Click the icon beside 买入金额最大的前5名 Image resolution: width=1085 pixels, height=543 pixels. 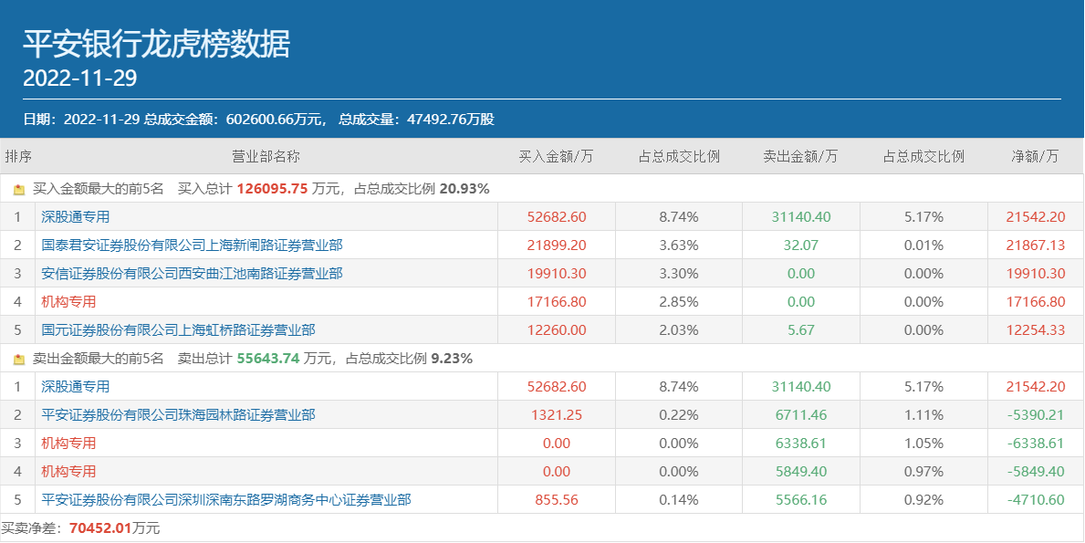(19, 189)
